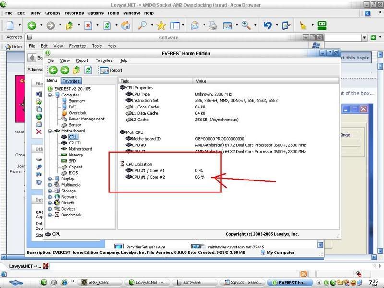Switch to the Favorites tab in EVEREST
Viewport: 384px width, 288px height.
pyautogui.click(x=71, y=81)
